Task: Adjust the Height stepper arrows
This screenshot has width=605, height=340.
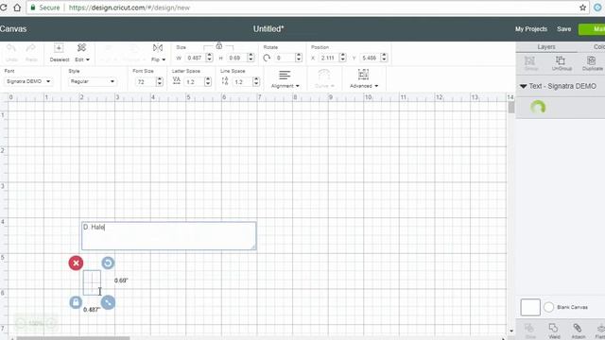Action: pos(251,58)
